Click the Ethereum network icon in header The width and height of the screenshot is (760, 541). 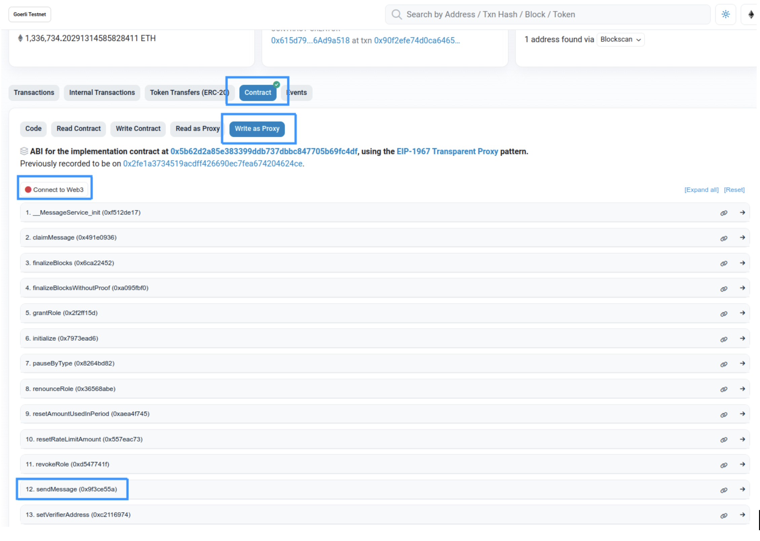pos(751,14)
